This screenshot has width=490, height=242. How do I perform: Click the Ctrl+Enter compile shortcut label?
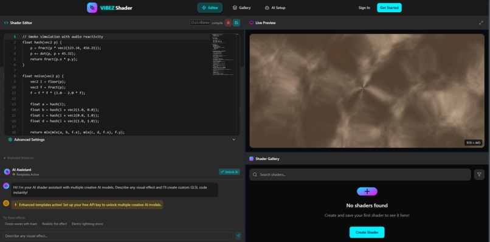coord(200,23)
